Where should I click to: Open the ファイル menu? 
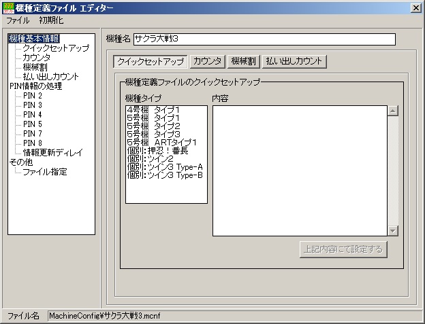pos(18,20)
